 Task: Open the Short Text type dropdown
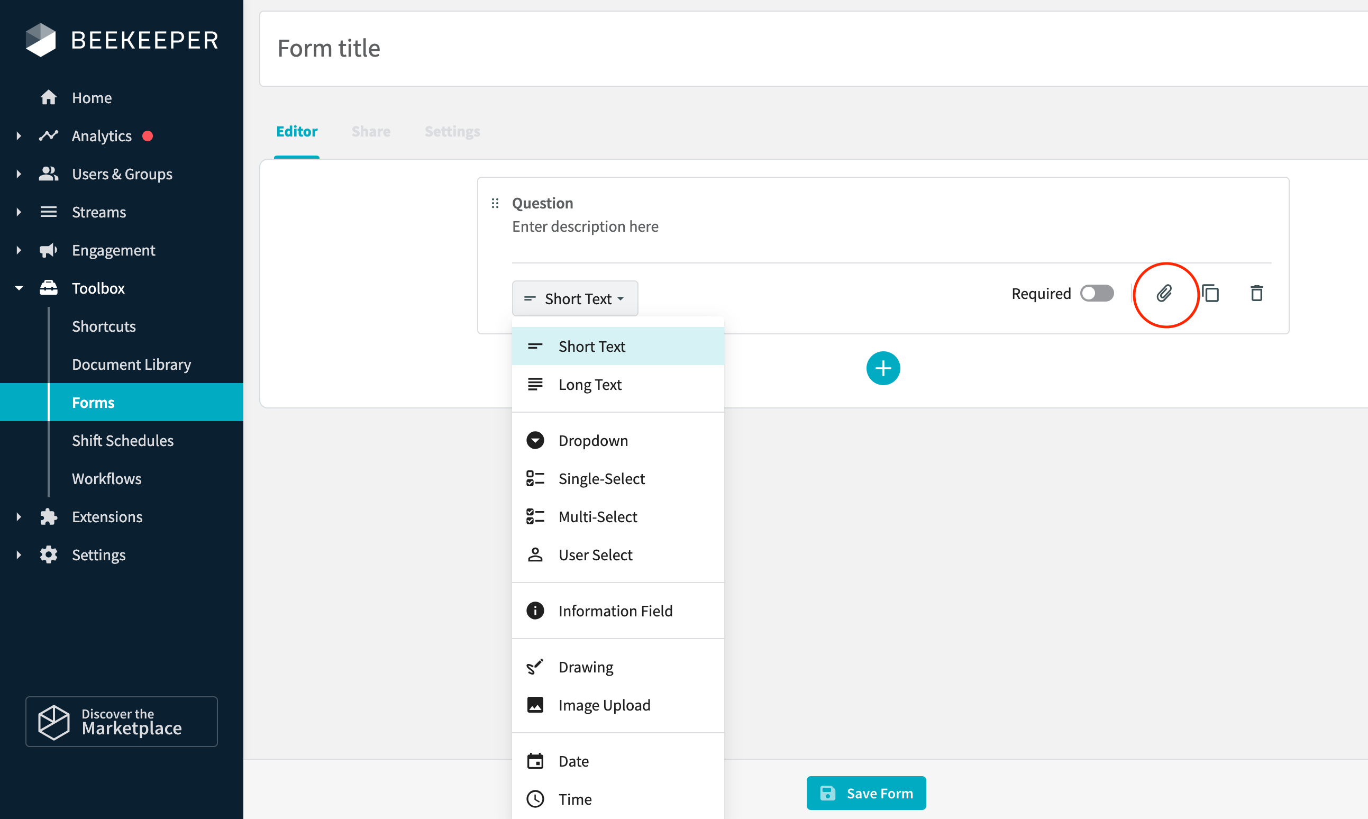point(574,298)
